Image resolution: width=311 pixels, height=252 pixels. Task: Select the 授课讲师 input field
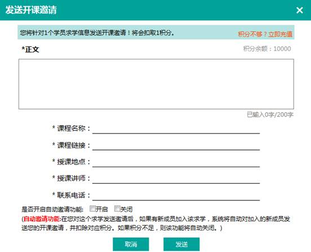point(176,178)
